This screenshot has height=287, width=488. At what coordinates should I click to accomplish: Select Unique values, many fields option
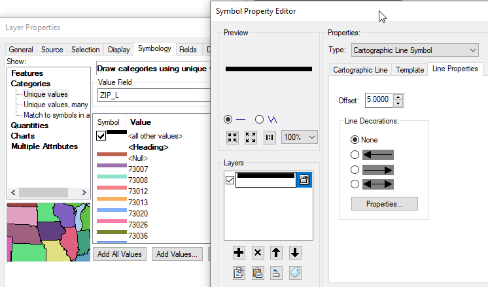56,105
